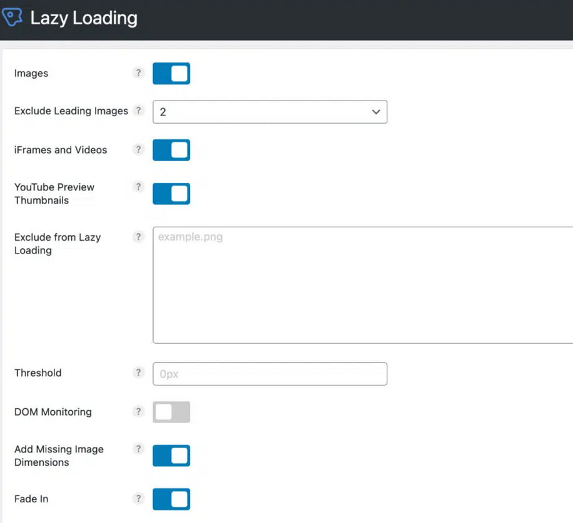The image size is (573, 523).
Task: Turn off Add Missing Image Dimensions
Action: tap(171, 456)
